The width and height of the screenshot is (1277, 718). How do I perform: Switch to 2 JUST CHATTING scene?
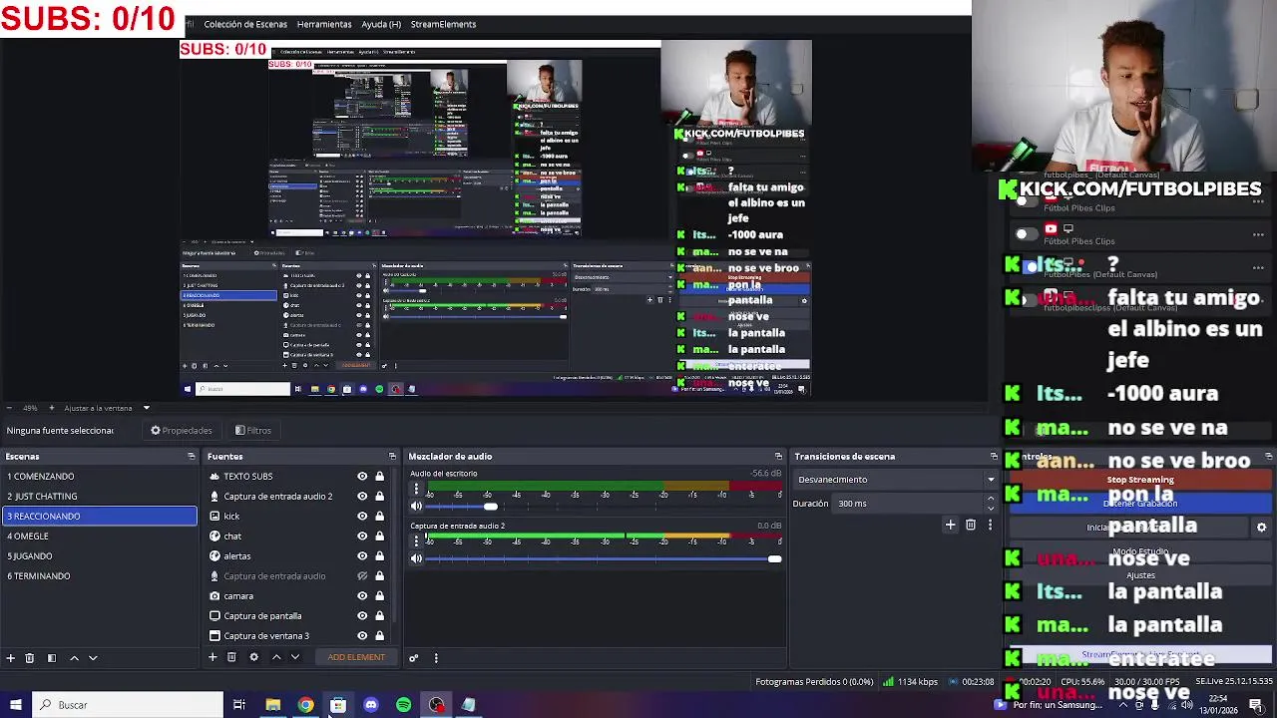(x=100, y=497)
